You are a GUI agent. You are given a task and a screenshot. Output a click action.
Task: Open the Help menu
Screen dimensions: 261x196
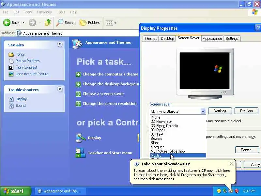(x=73, y=12)
